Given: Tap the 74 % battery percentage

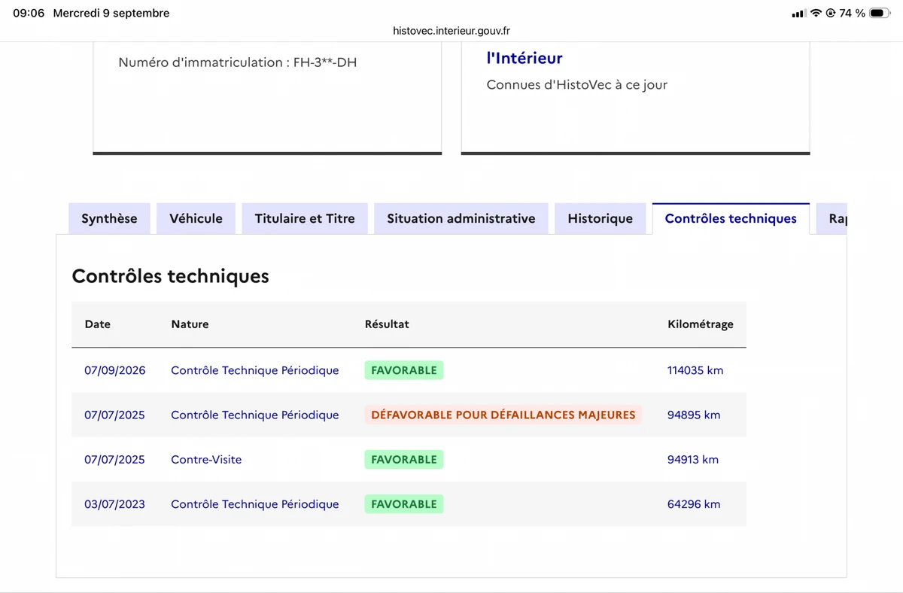Looking at the screenshot, I should [853, 14].
